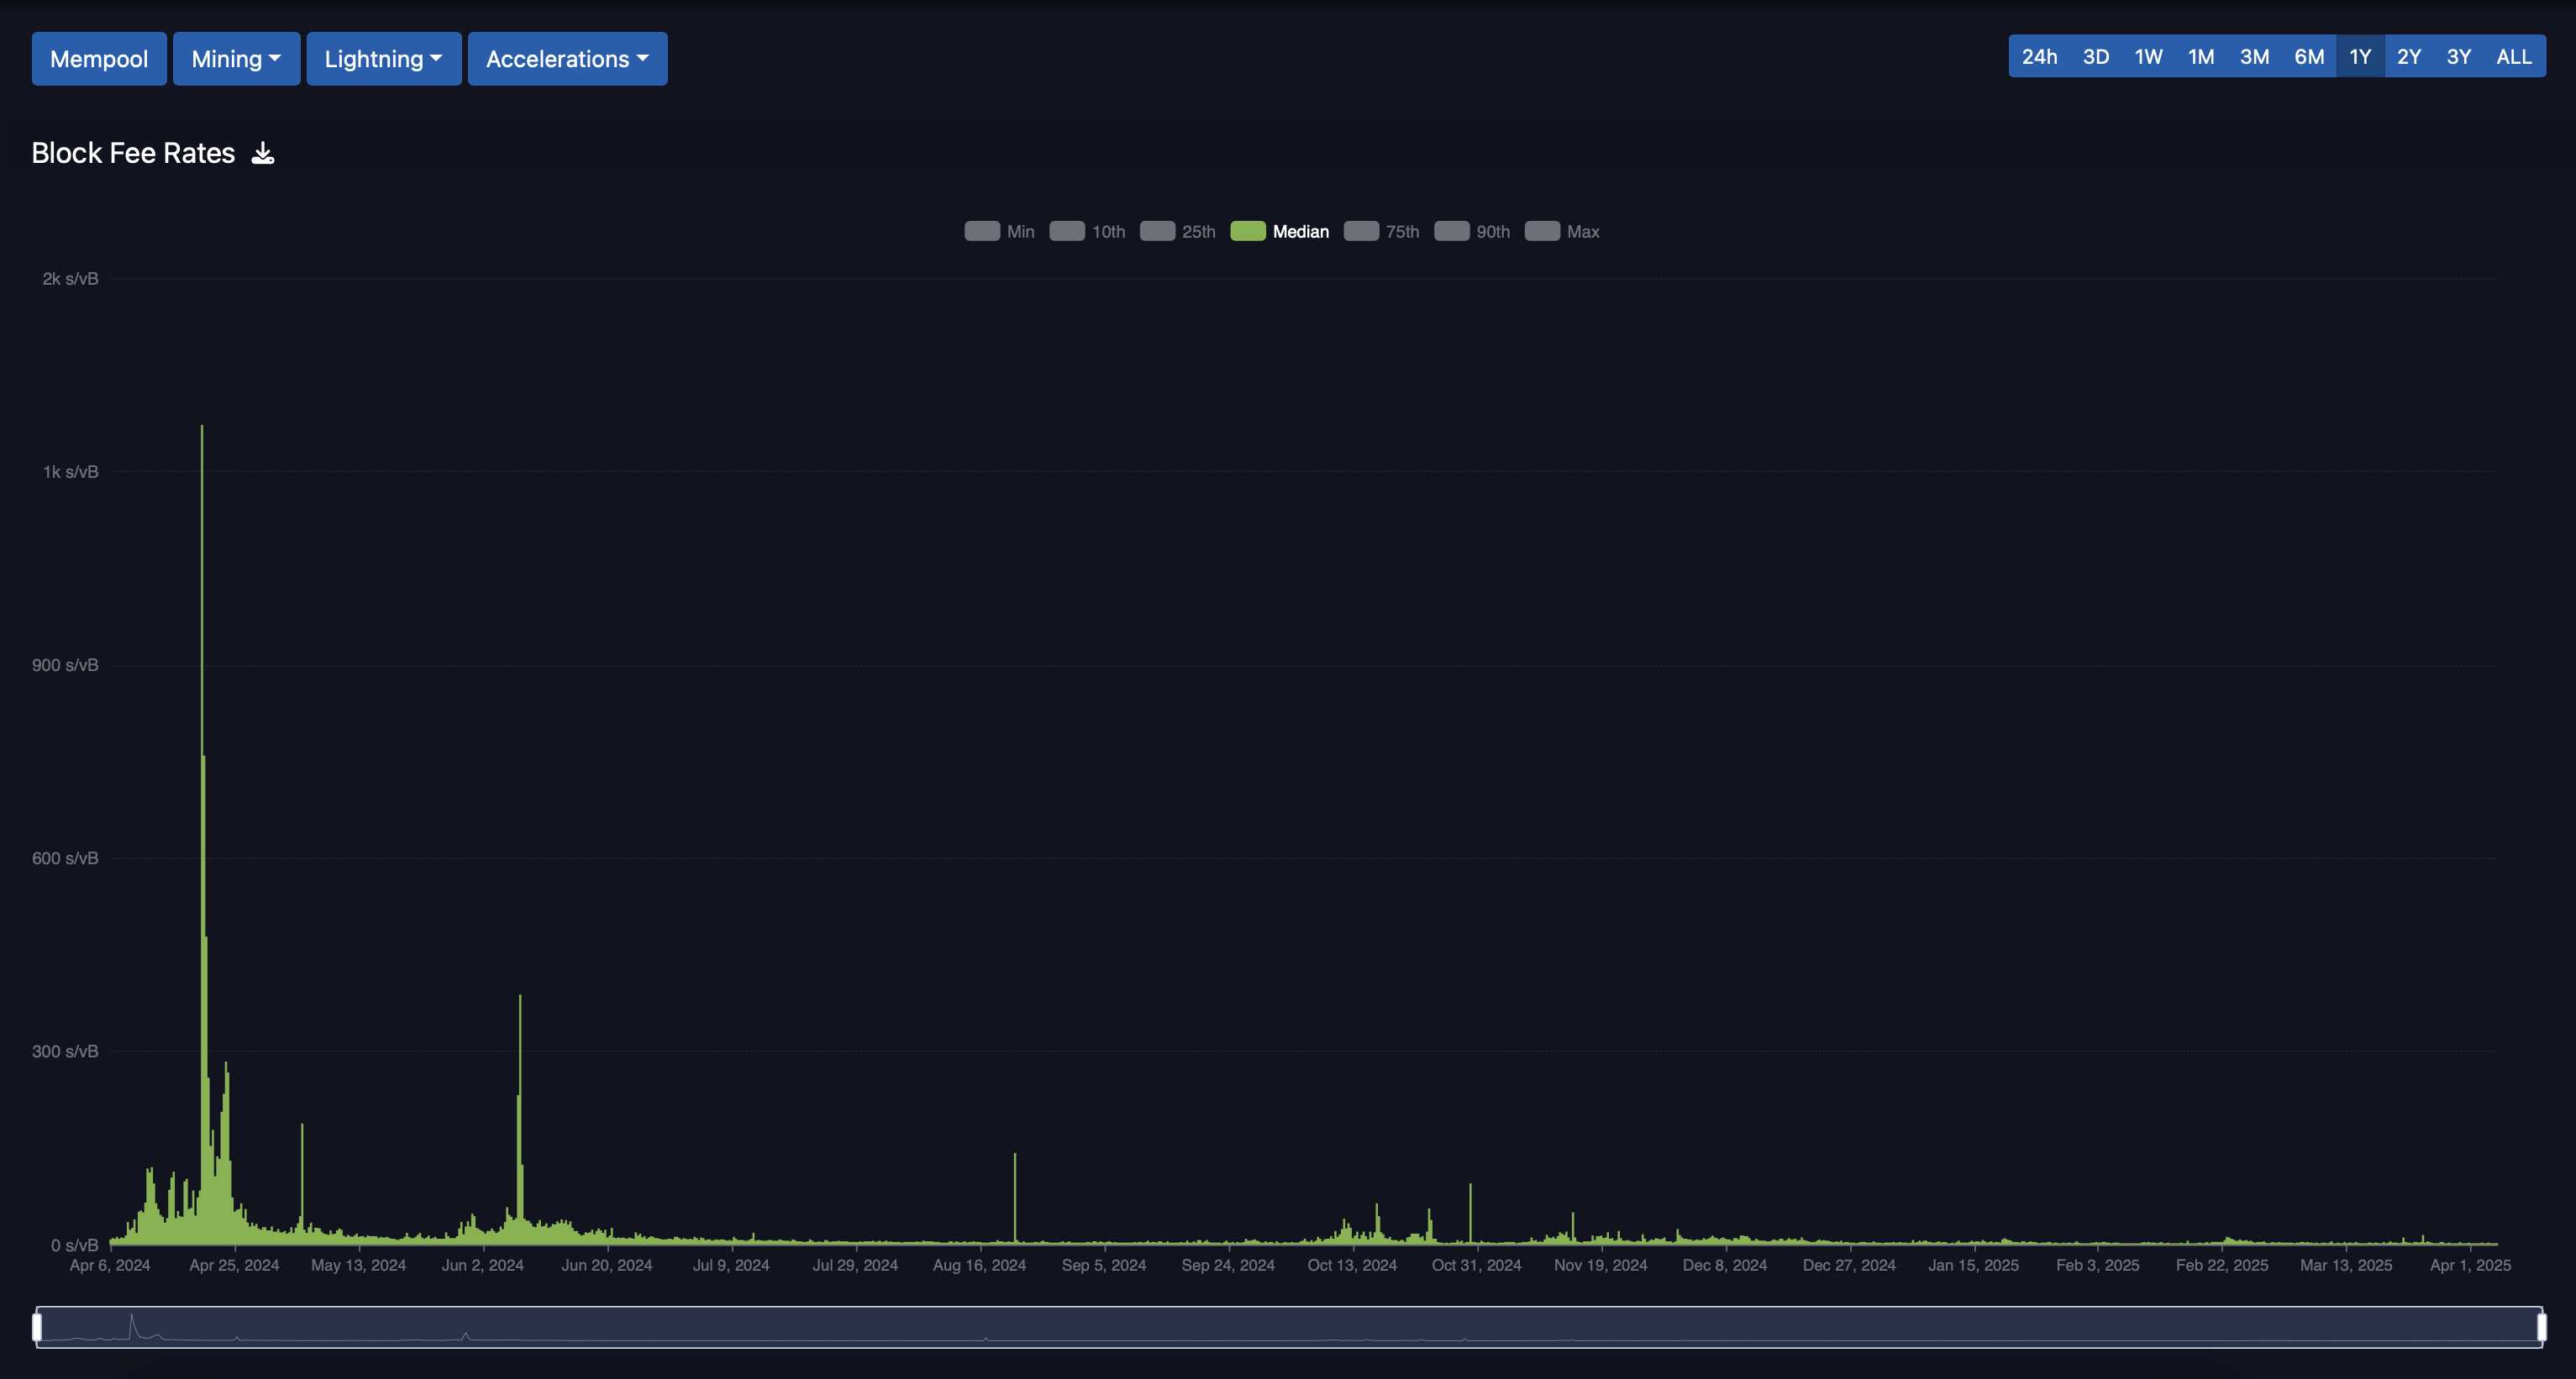Click the 'Nov 19, 2024' date label

pyautogui.click(x=1601, y=1265)
